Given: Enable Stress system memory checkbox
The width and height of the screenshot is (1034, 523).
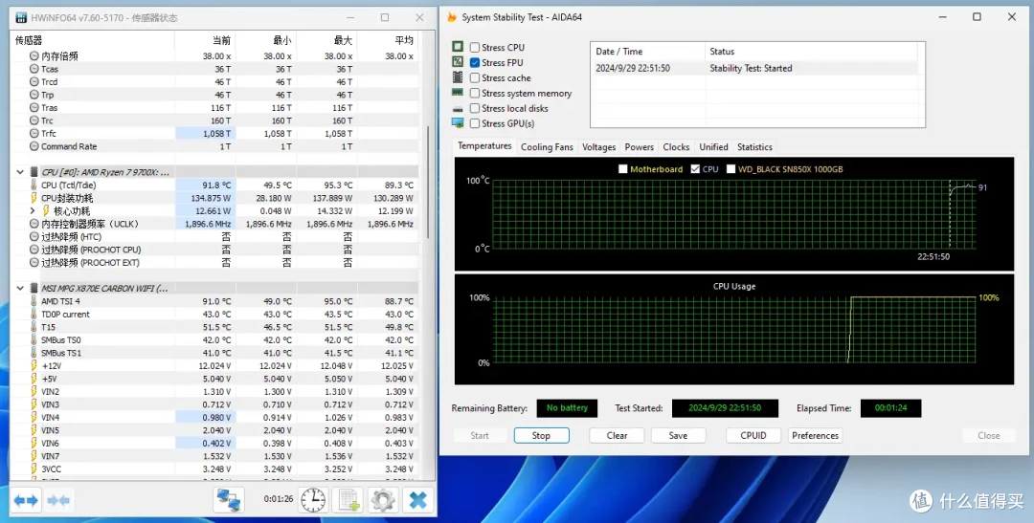Looking at the screenshot, I should point(475,94).
